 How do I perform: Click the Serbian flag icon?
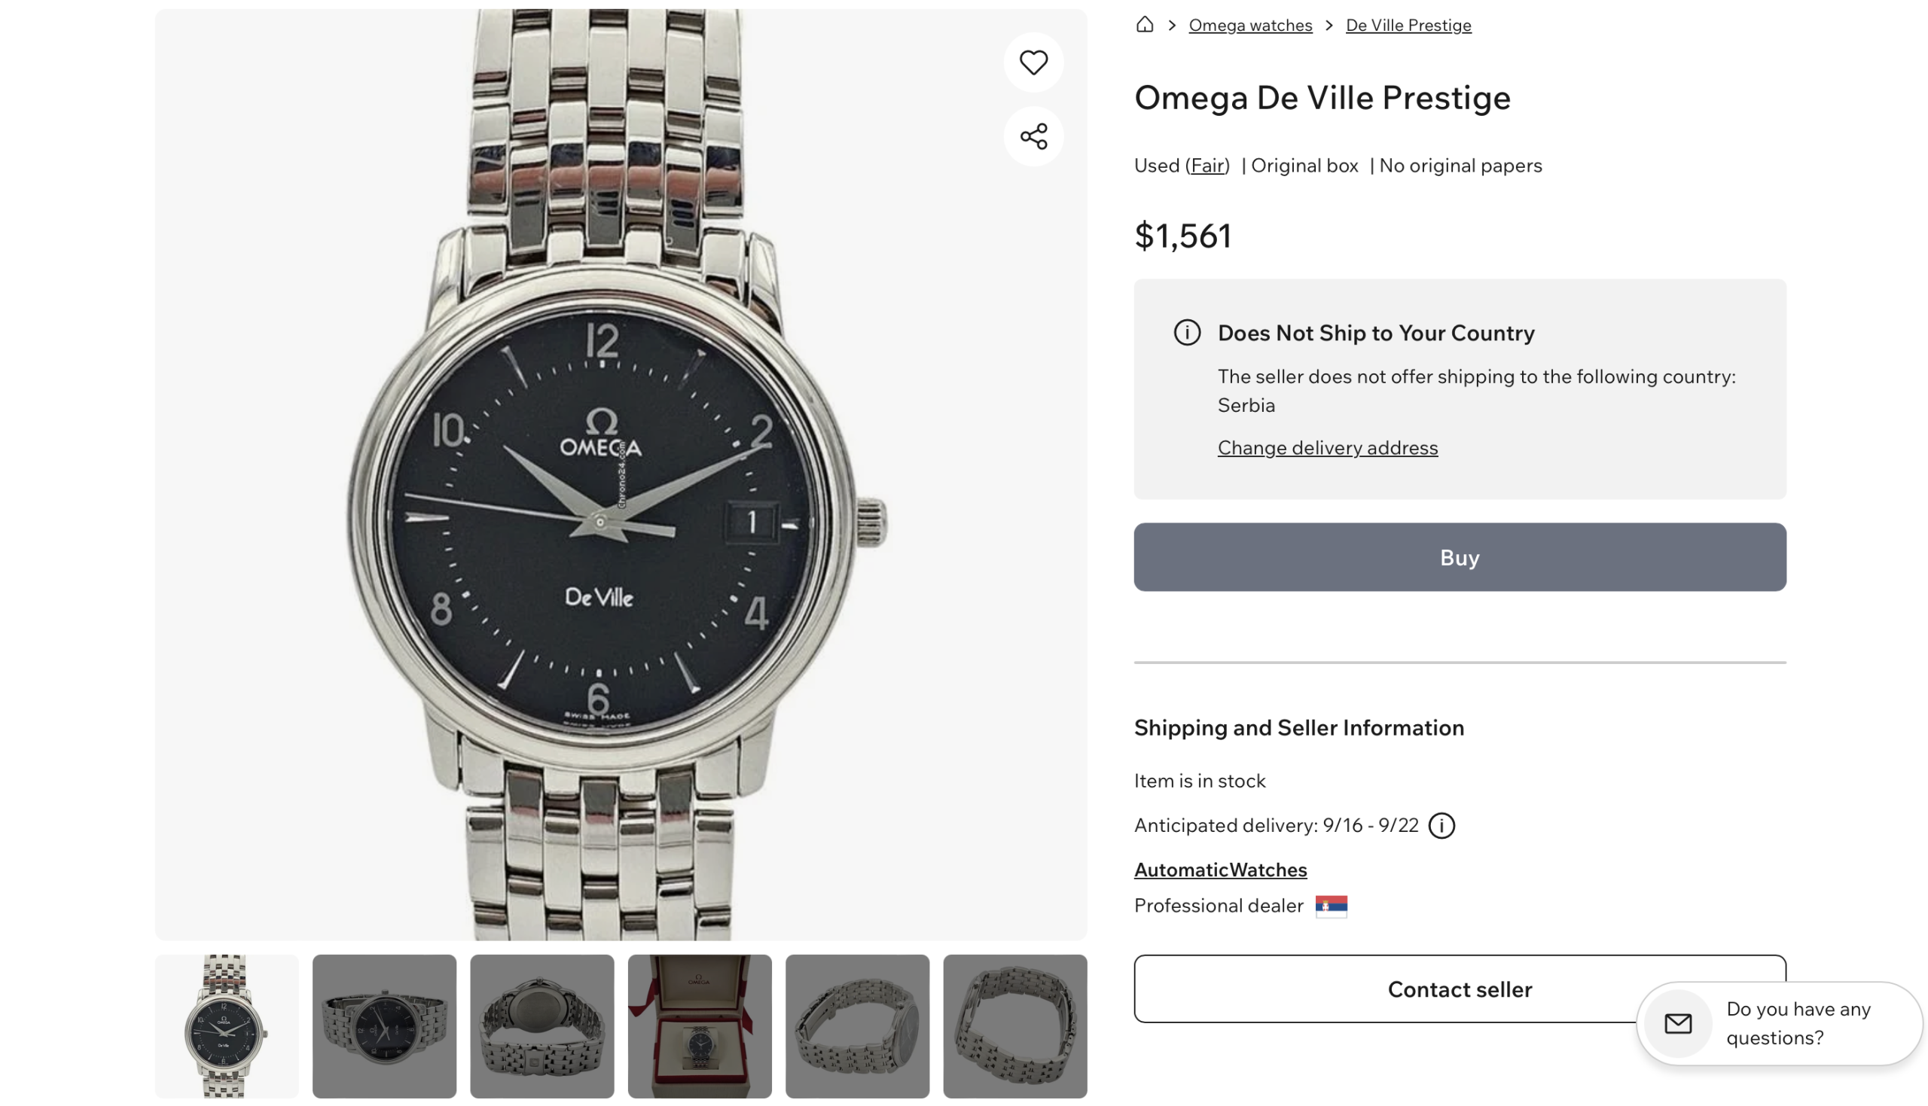tap(1331, 906)
